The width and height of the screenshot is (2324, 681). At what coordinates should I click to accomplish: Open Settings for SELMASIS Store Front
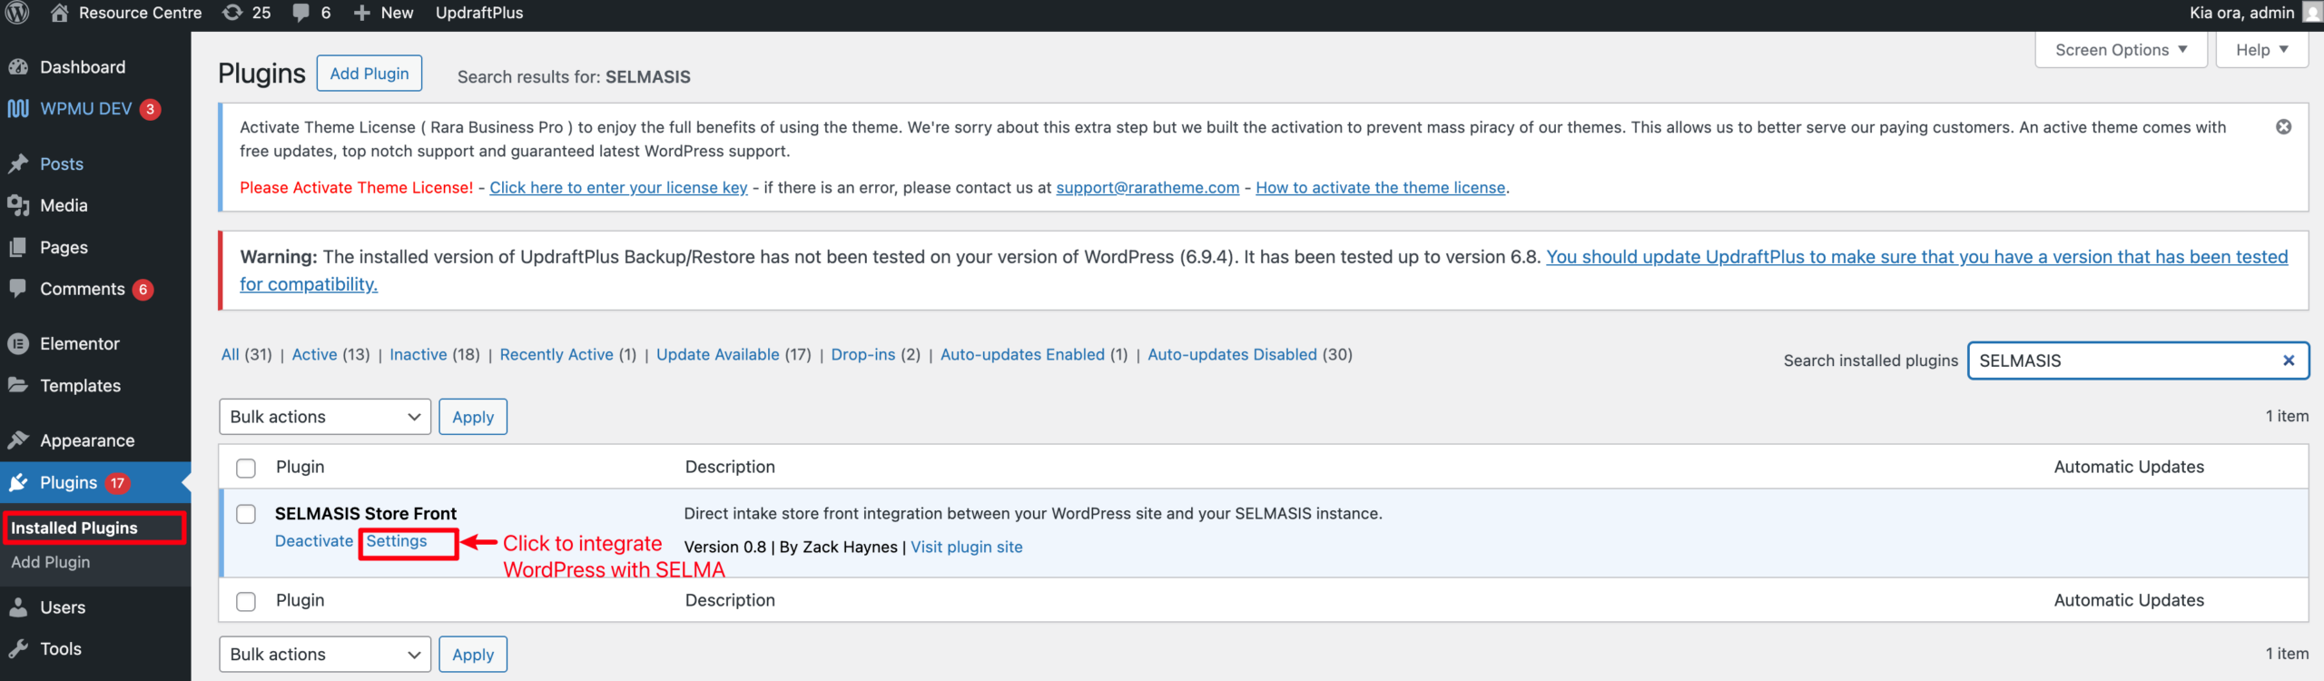pyautogui.click(x=397, y=541)
